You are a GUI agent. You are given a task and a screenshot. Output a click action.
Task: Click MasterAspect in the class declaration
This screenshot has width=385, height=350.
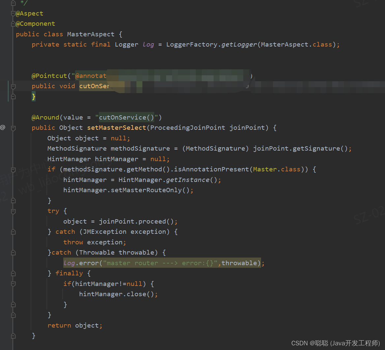[x=91, y=34]
